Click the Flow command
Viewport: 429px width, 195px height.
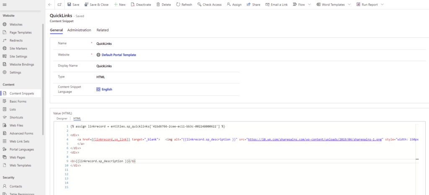[x=299, y=5]
